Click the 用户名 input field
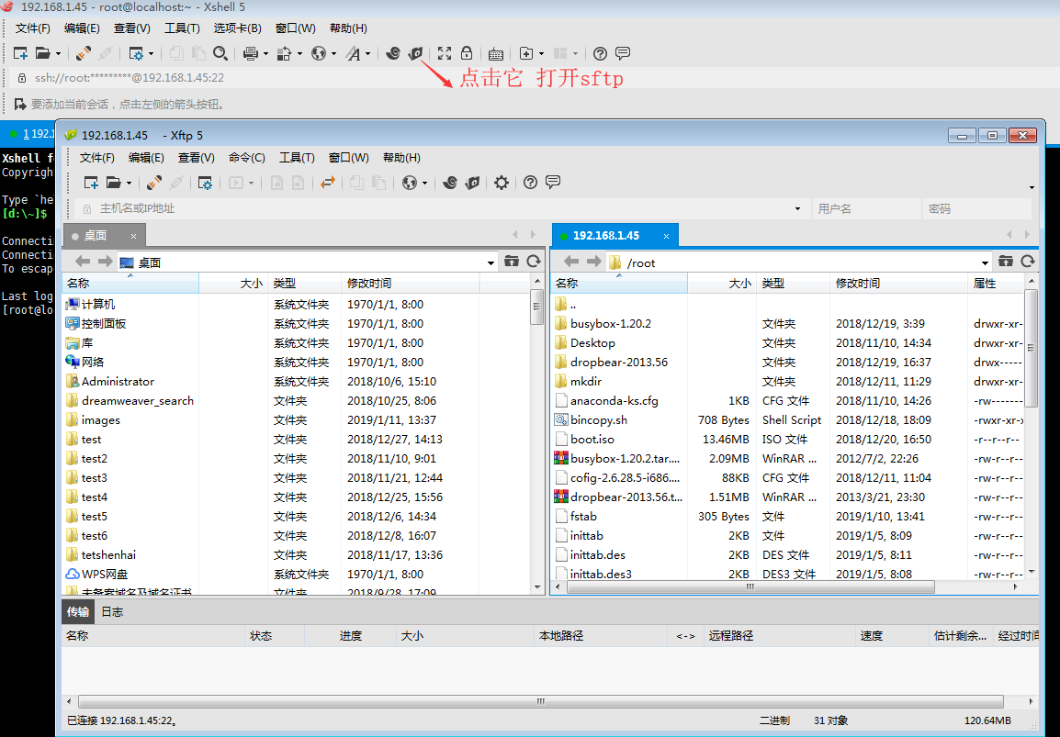The image size is (1060, 737). pos(867,208)
